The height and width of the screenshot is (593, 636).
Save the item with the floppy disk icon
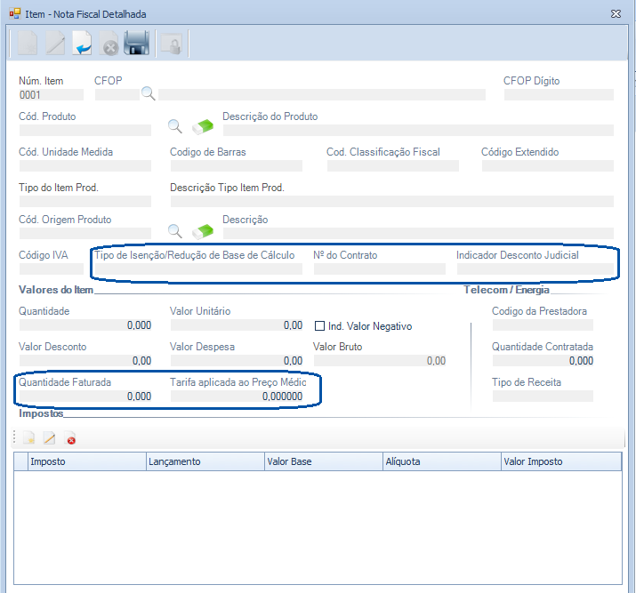point(136,43)
